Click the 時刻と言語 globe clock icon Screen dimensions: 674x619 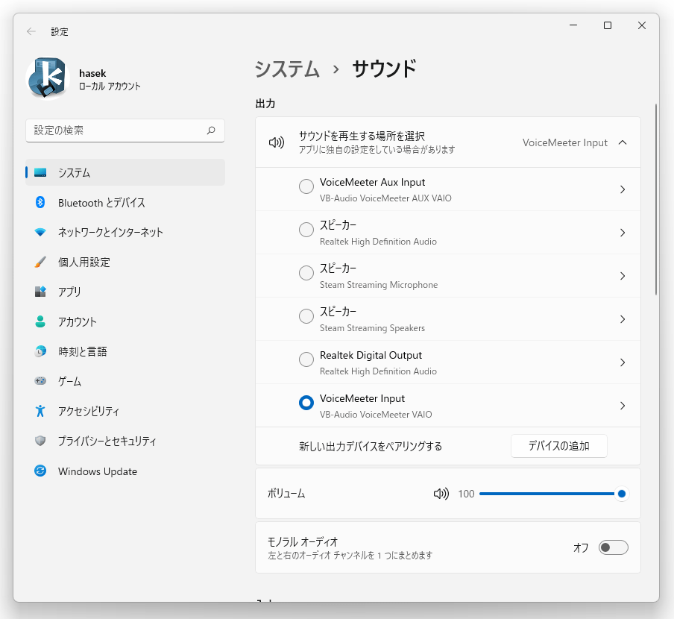40,351
